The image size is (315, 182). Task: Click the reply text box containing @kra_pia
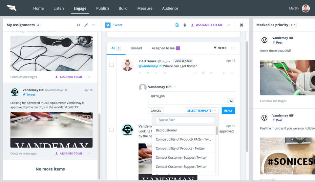191,98
